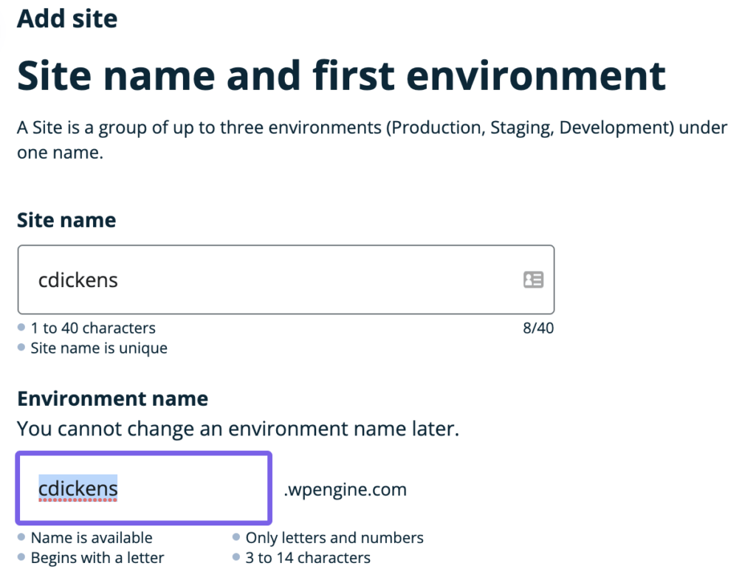Click the bullet beside 'Site name is unique'
Viewport: 756px width, 583px height.
coord(21,348)
